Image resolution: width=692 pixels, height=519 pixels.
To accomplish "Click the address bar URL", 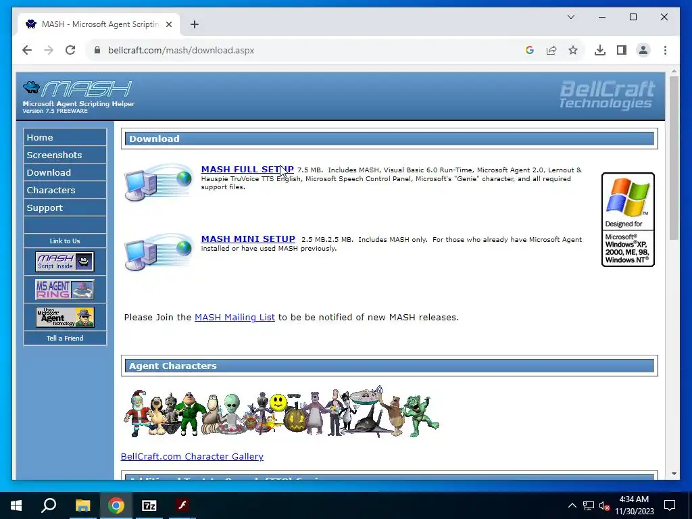I will (x=181, y=50).
